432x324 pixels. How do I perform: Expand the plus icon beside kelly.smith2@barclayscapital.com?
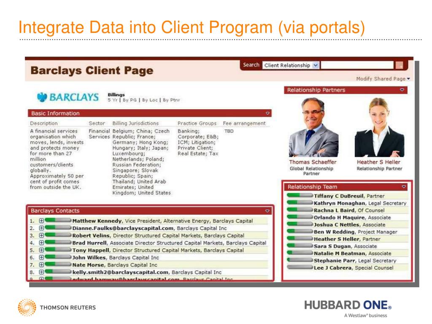click(x=41, y=272)
